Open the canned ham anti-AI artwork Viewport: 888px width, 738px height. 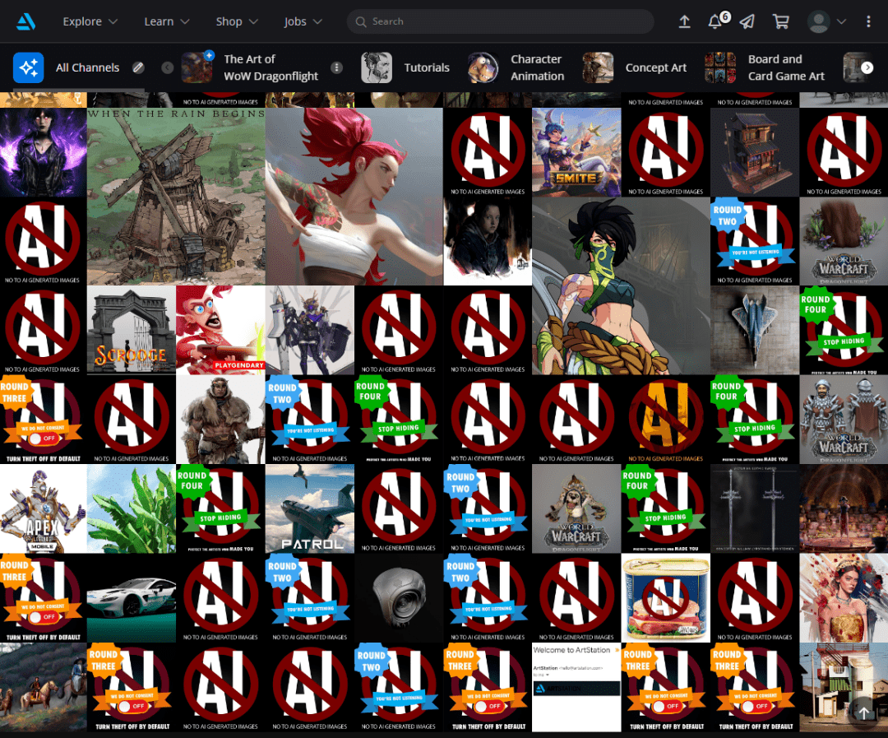(665, 597)
